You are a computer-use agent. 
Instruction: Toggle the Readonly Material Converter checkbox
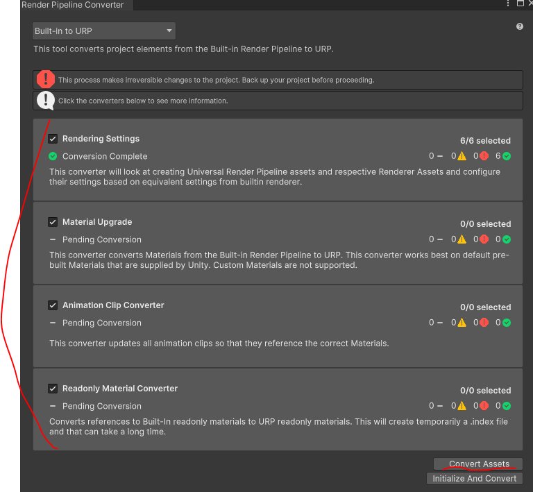53,389
